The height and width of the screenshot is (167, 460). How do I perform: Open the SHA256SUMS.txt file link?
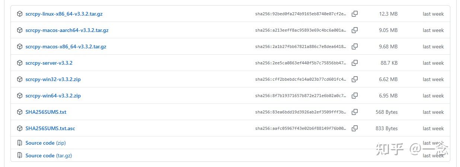pos(46,112)
